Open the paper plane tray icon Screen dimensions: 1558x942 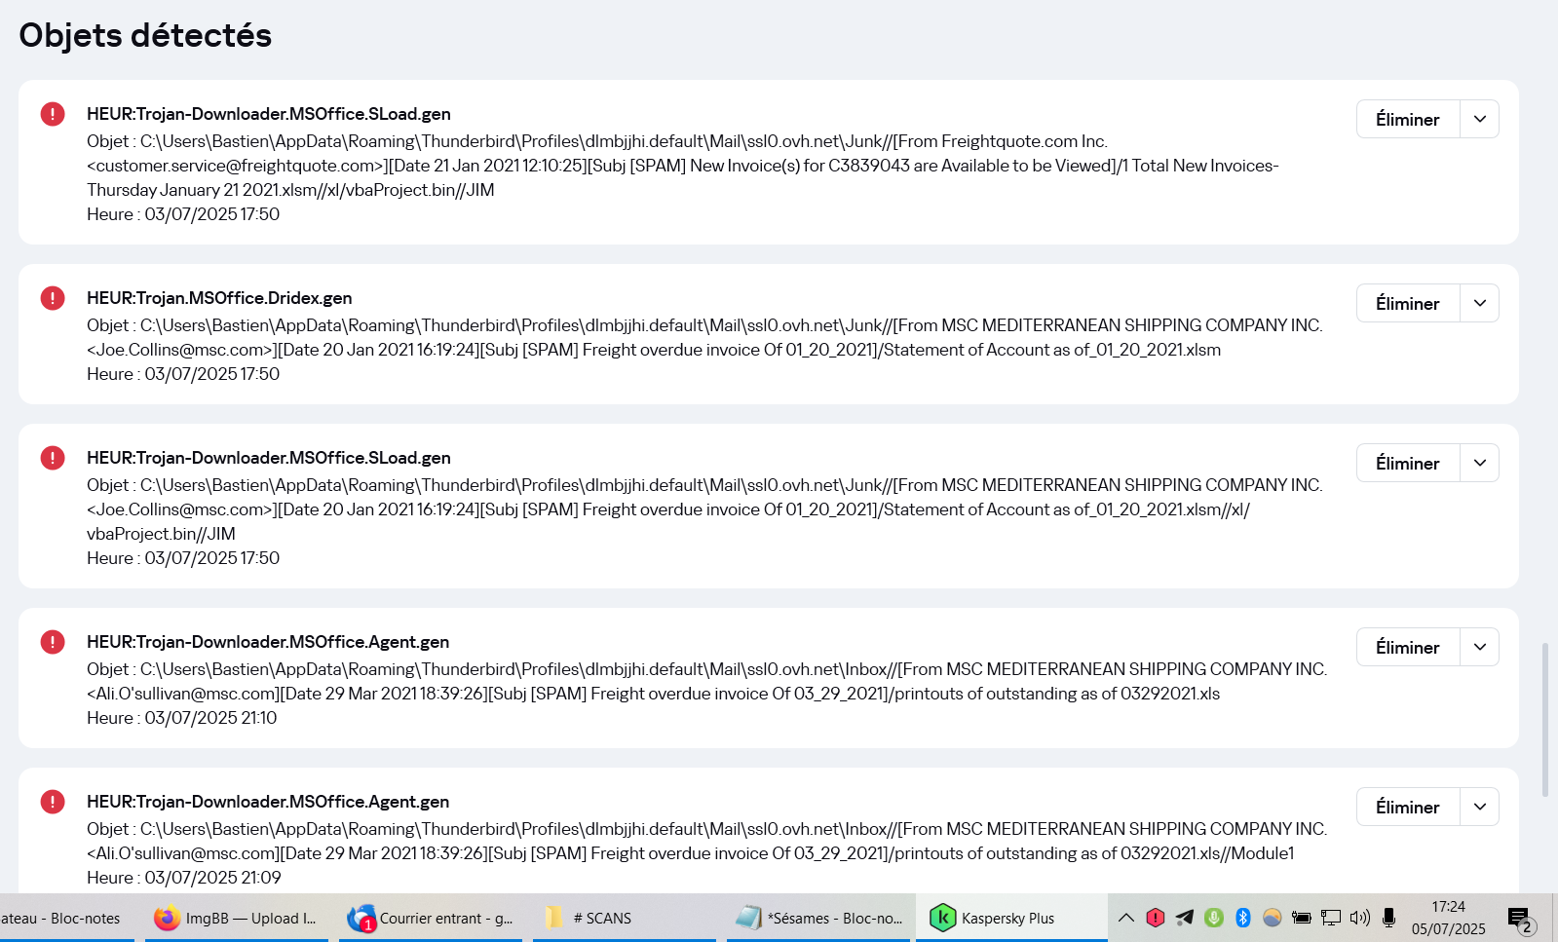1185,918
